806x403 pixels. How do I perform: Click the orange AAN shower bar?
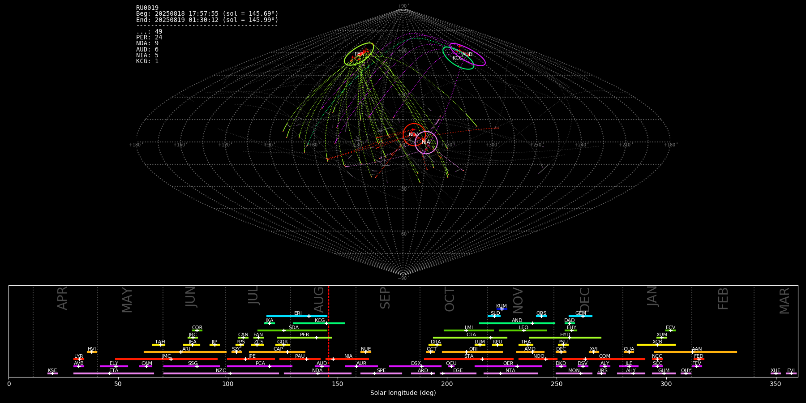(695, 352)
